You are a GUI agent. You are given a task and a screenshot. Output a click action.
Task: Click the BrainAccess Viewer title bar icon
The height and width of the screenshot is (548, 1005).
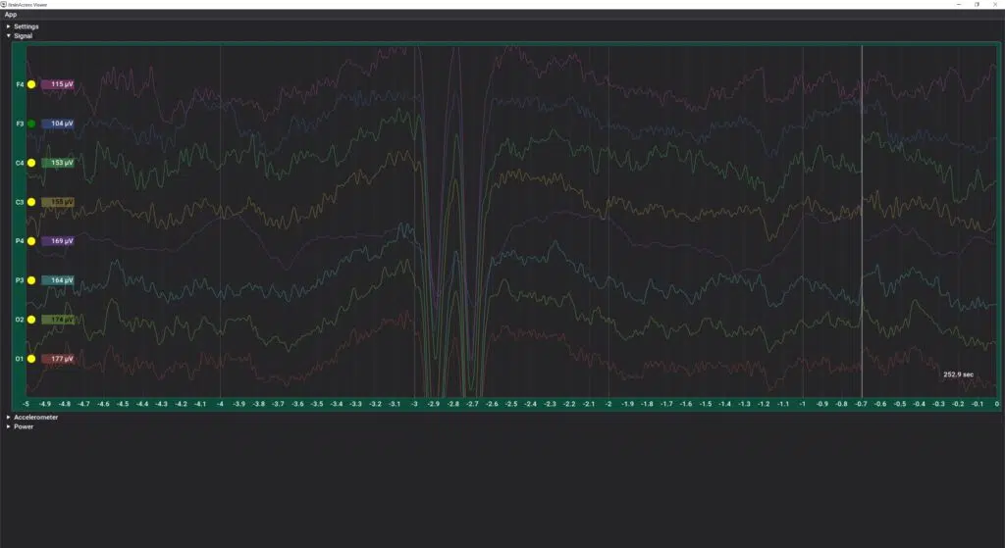pos(3,5)
